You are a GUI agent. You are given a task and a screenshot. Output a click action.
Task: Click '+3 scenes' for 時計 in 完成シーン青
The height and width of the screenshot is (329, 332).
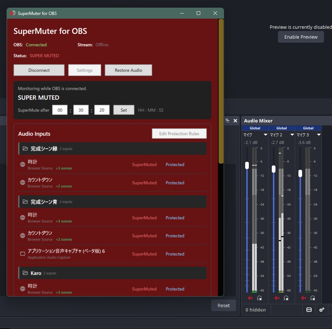click(64, 221)
